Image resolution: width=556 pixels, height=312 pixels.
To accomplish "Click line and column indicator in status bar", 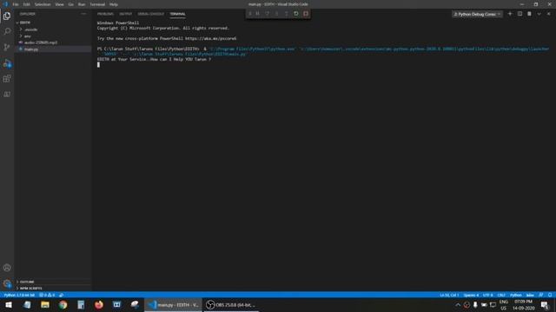I will point(449,295).
